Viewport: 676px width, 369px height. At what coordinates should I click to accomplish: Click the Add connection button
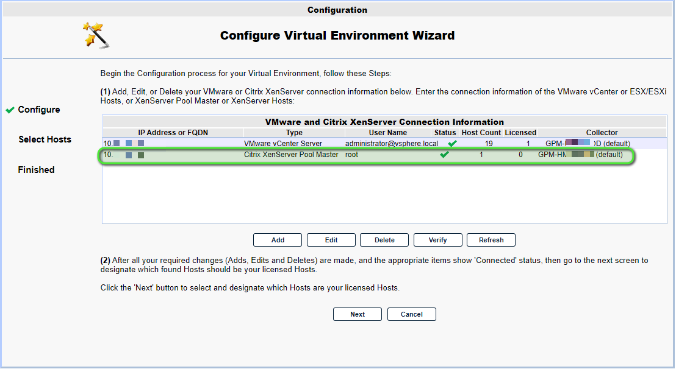click(278, 240)
